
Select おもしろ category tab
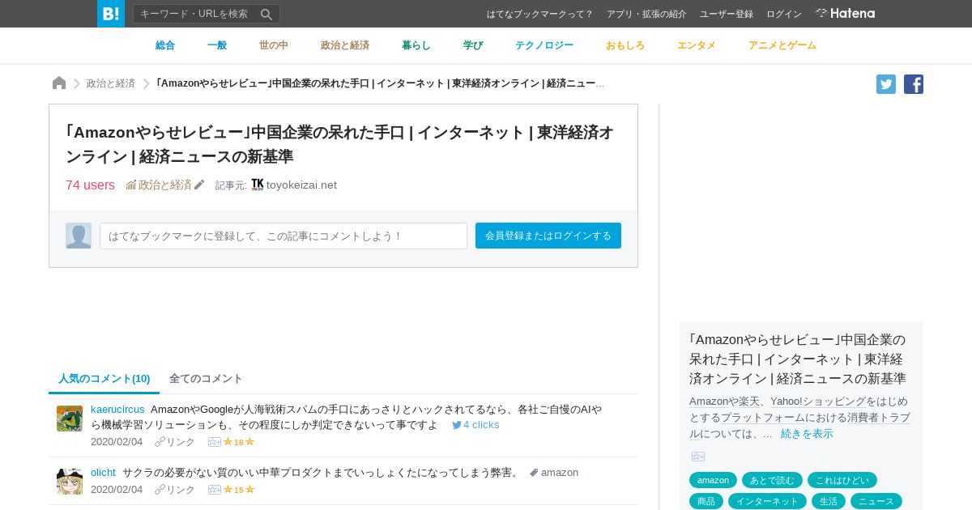coord(625,45)
